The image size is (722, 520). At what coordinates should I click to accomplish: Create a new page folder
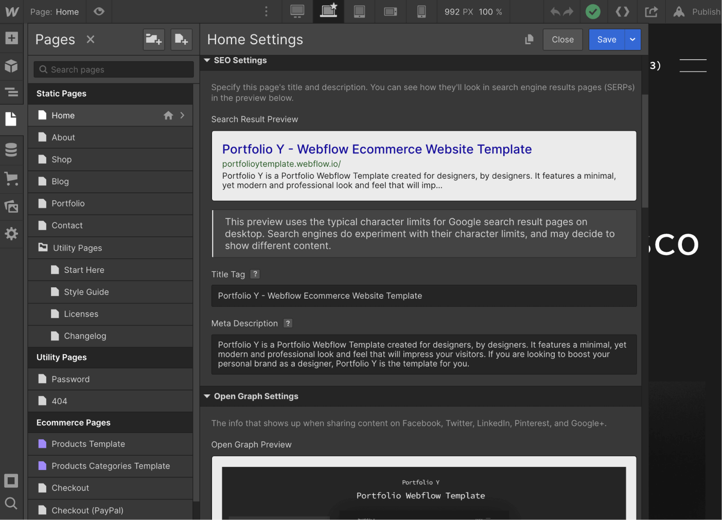click(x=153, y=40)
